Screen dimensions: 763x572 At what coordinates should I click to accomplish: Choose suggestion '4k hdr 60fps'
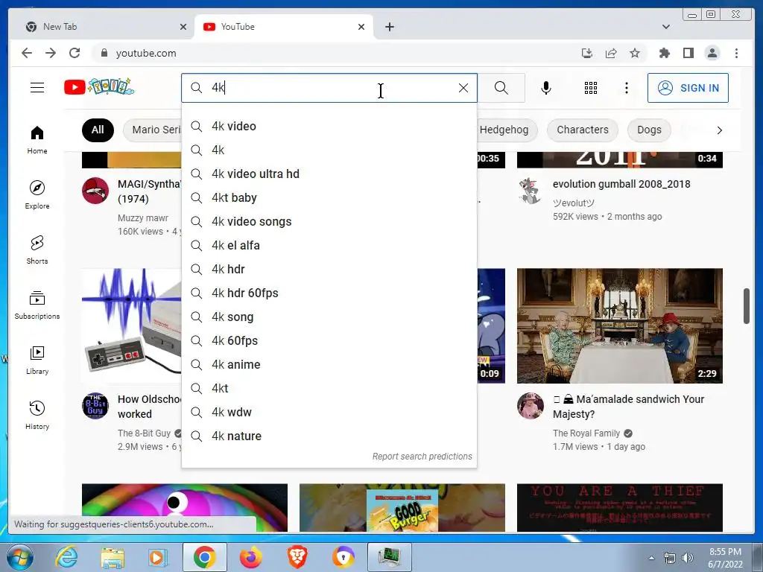[x=329, y=293]
